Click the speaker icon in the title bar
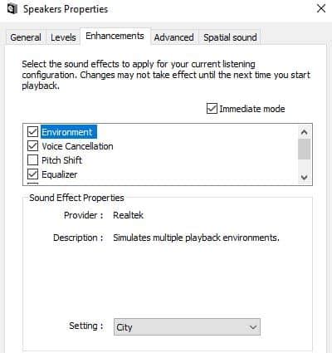 (x=12, y=9)
